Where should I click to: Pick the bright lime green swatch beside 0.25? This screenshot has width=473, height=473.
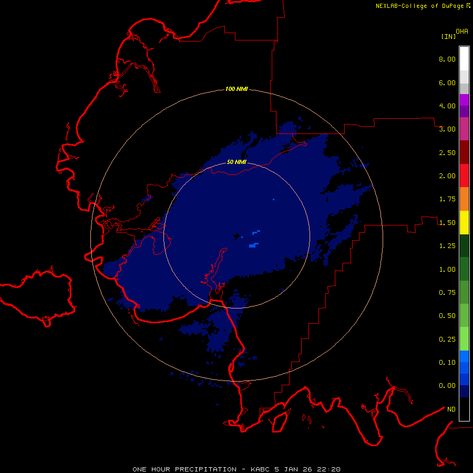point(464,339)
